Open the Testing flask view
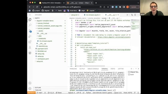Viewport: 168px width, 94px height. [x=30, y=47]
